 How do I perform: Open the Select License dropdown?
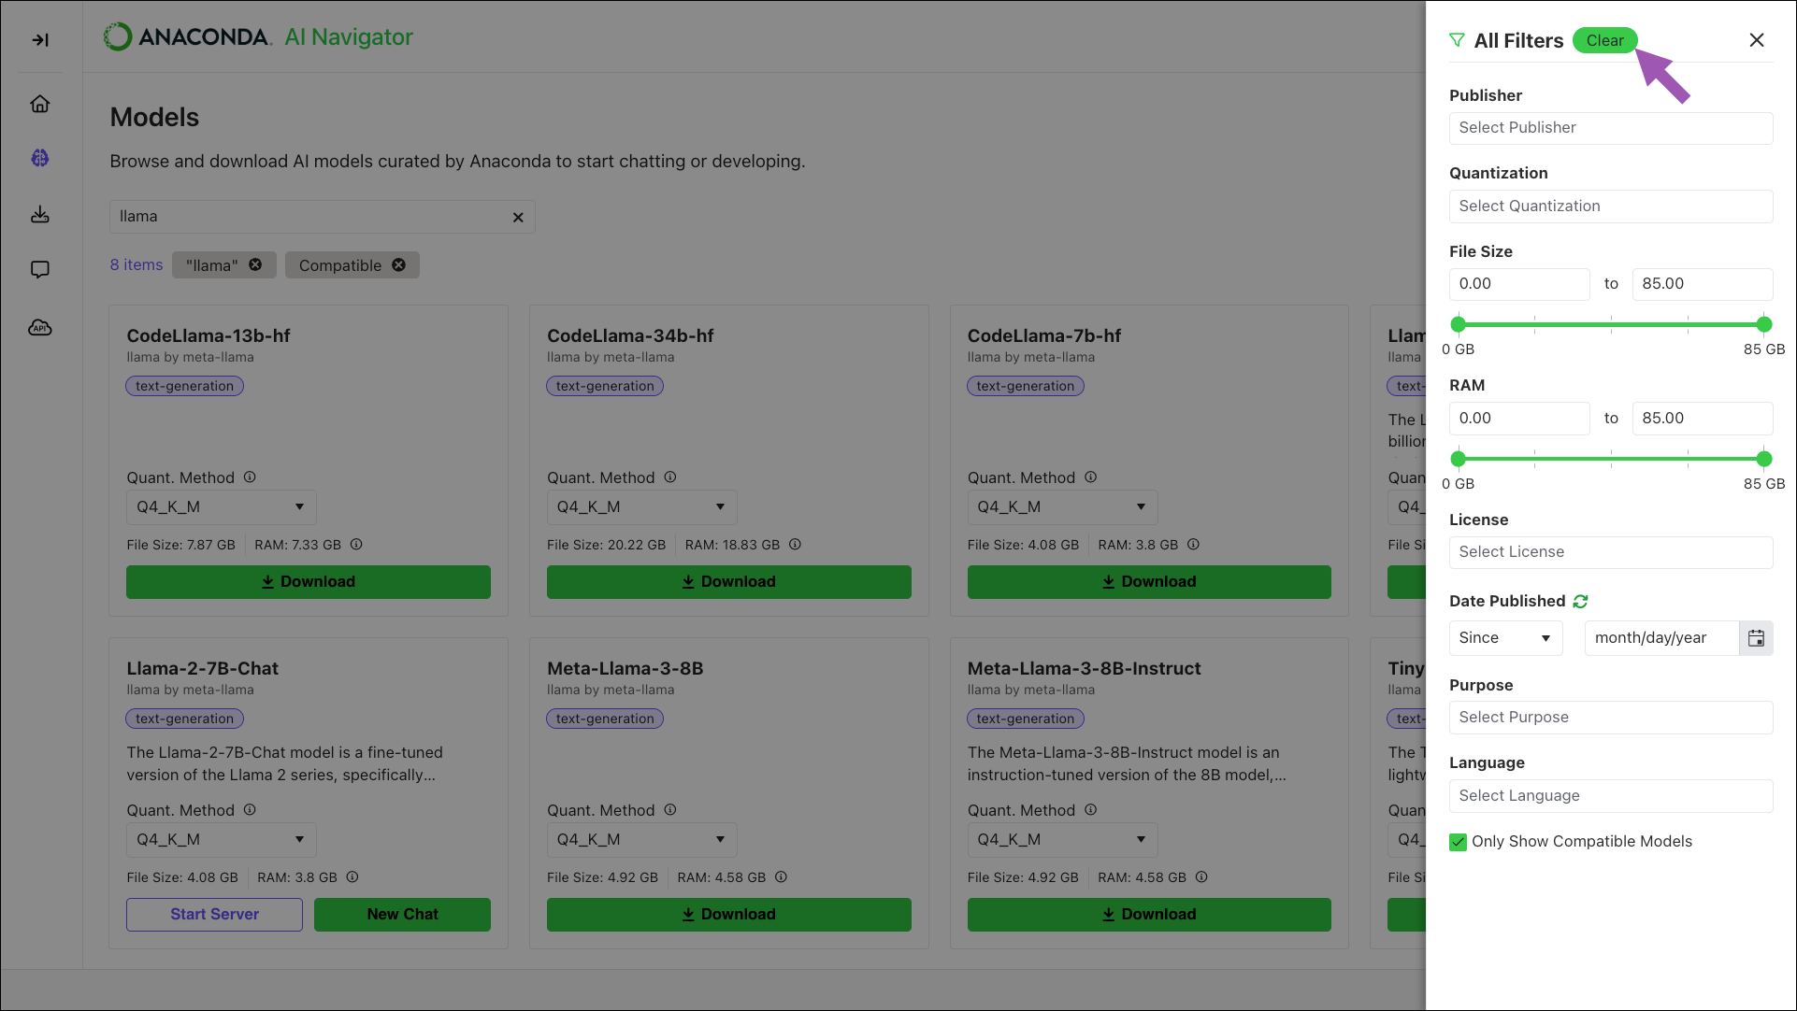tap(1611, 552)
